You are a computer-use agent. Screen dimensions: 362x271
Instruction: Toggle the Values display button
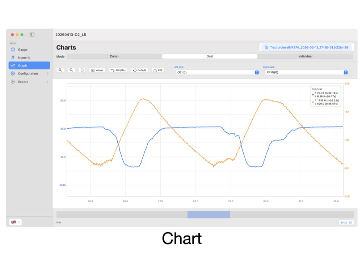tap(97, 70)
